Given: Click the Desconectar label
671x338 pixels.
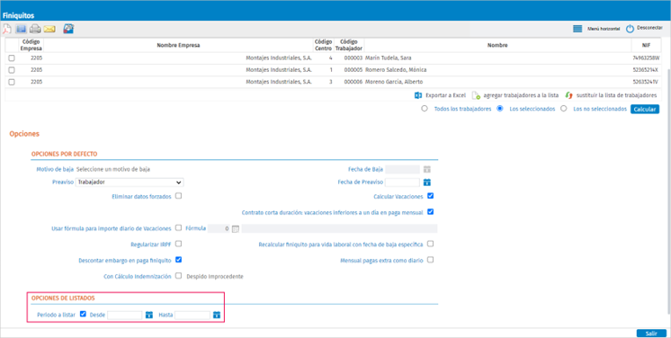Looking at the screenshot, I should tap(649, 28).
